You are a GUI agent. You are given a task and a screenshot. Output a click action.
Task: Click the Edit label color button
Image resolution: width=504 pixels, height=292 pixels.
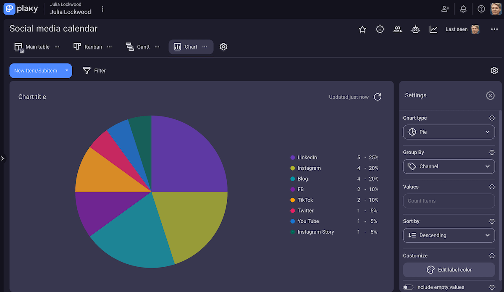(449, 270)
